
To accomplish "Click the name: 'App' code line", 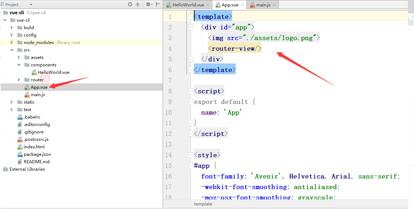I will (221, 112).
